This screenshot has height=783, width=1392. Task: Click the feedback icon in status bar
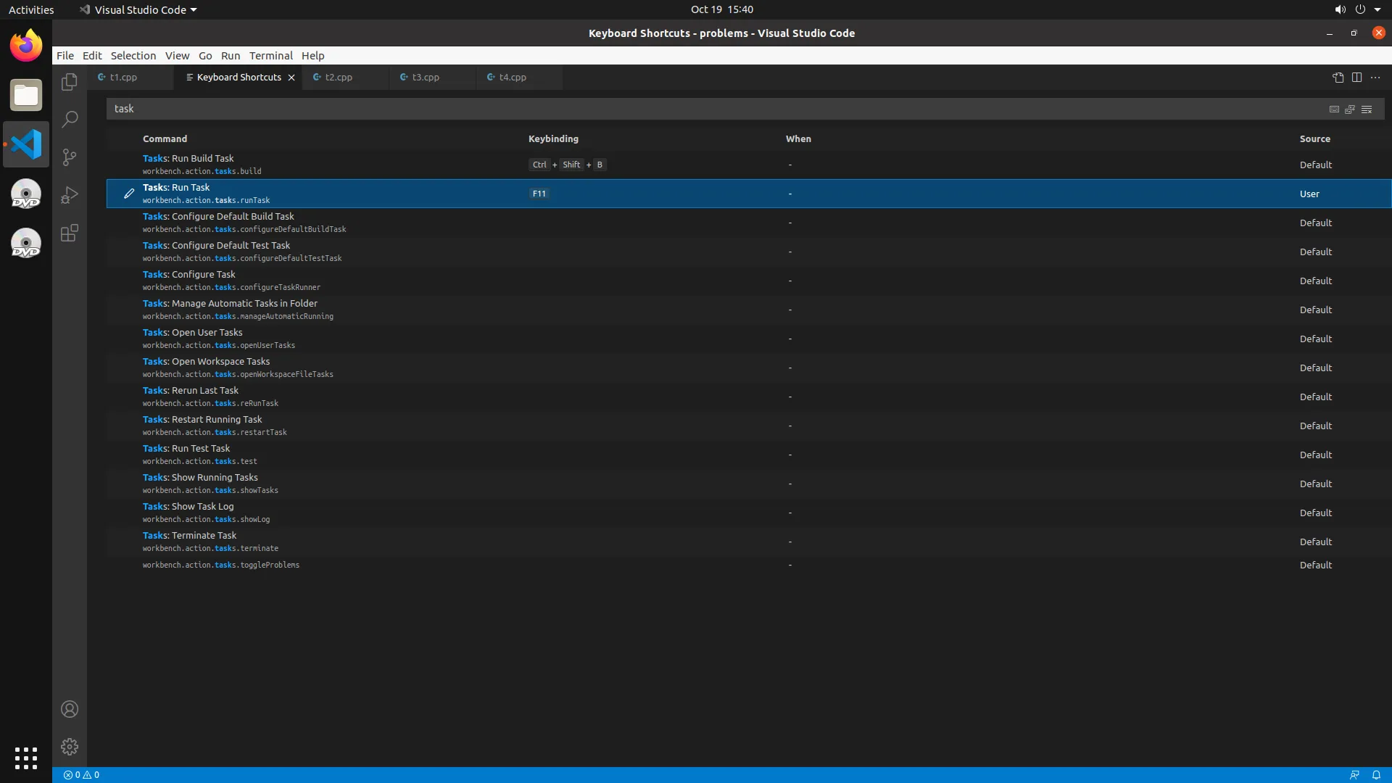[1354, 775]
